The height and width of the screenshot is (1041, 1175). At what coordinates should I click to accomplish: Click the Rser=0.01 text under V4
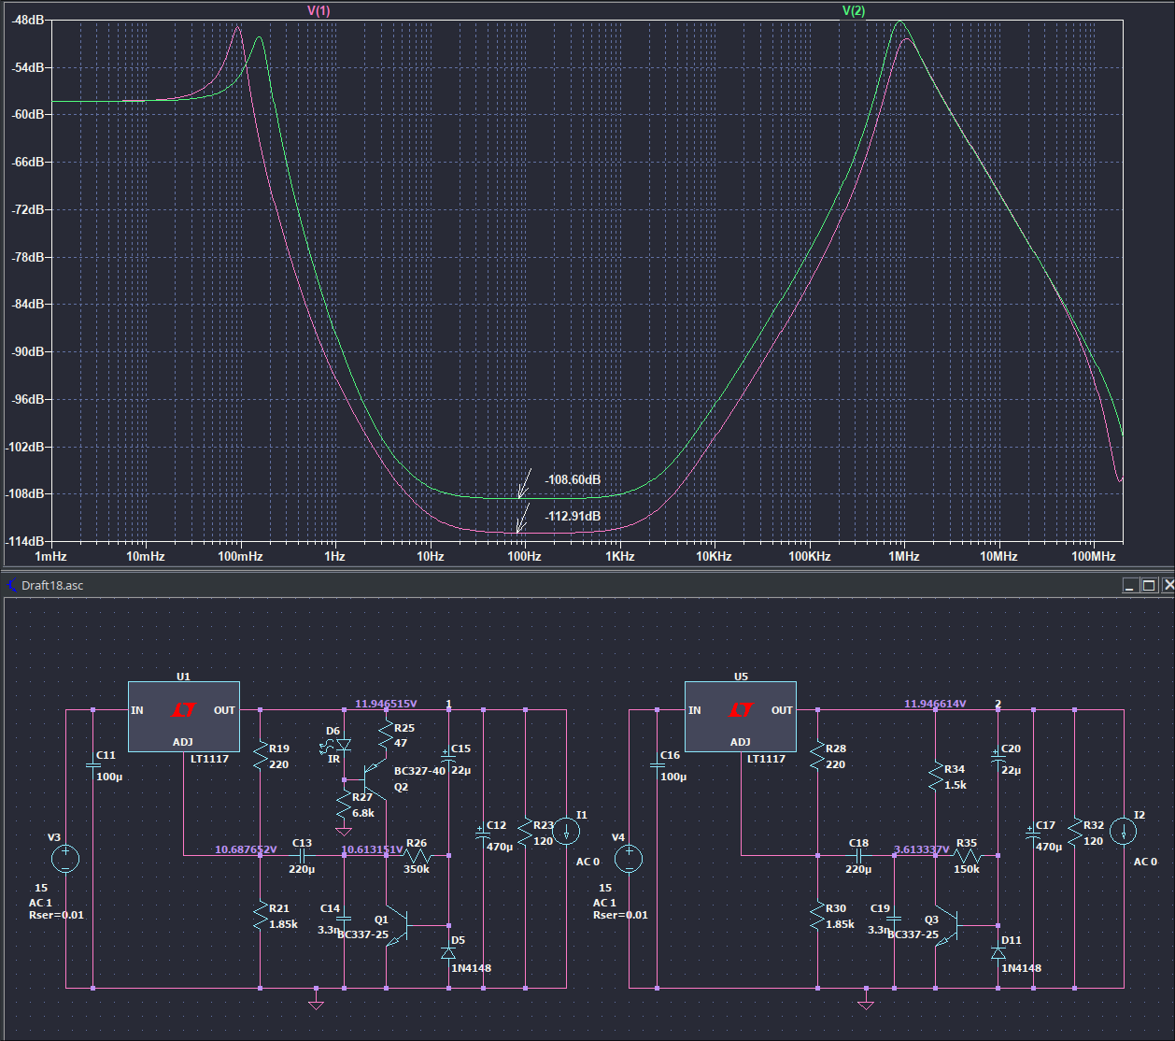click(x=620, y=915)
